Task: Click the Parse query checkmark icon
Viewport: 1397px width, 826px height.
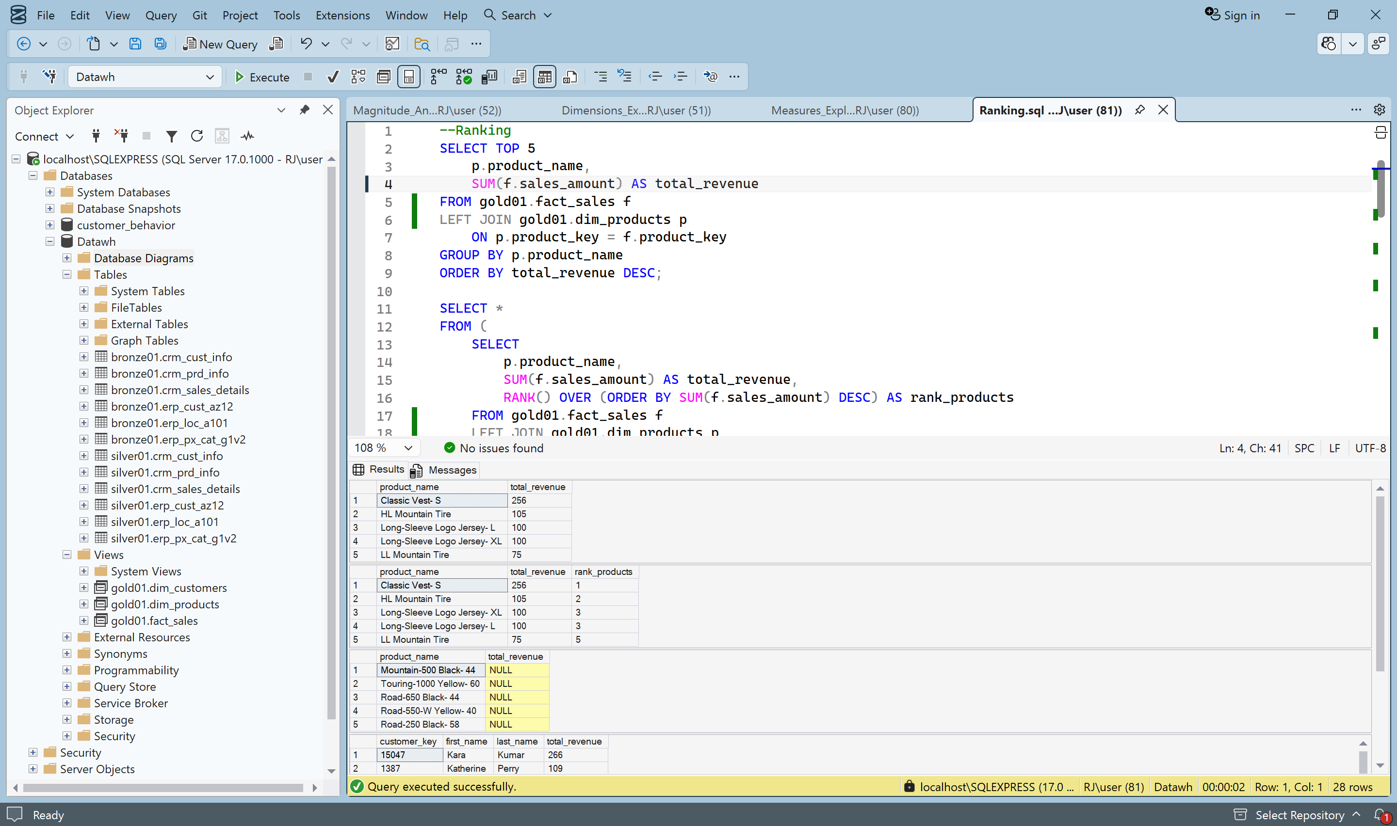Action: coord(333,77)
